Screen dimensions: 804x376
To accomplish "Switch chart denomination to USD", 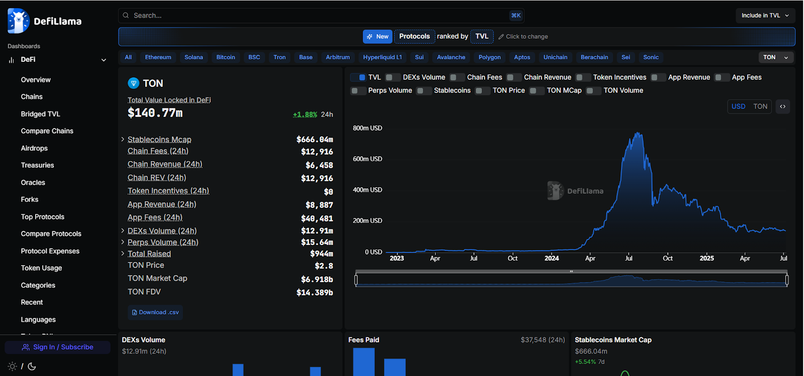I will click(738, 106).
